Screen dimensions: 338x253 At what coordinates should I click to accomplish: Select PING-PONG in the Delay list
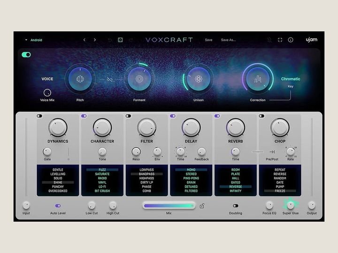click(191, 179)
